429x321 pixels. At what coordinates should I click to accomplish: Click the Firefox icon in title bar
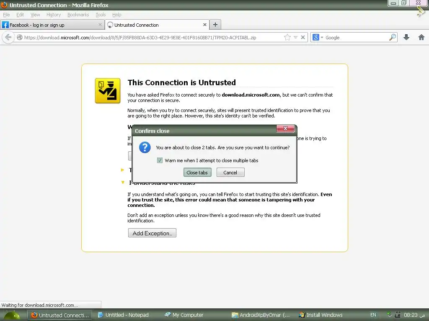tap(4, 5)
